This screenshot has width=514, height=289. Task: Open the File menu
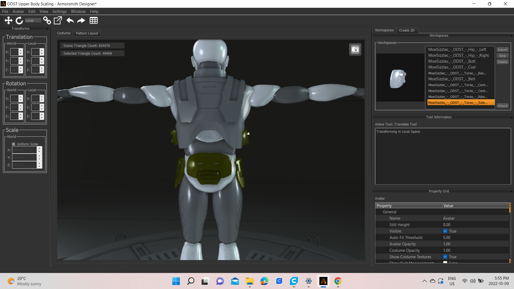click(x=5, y=12)
